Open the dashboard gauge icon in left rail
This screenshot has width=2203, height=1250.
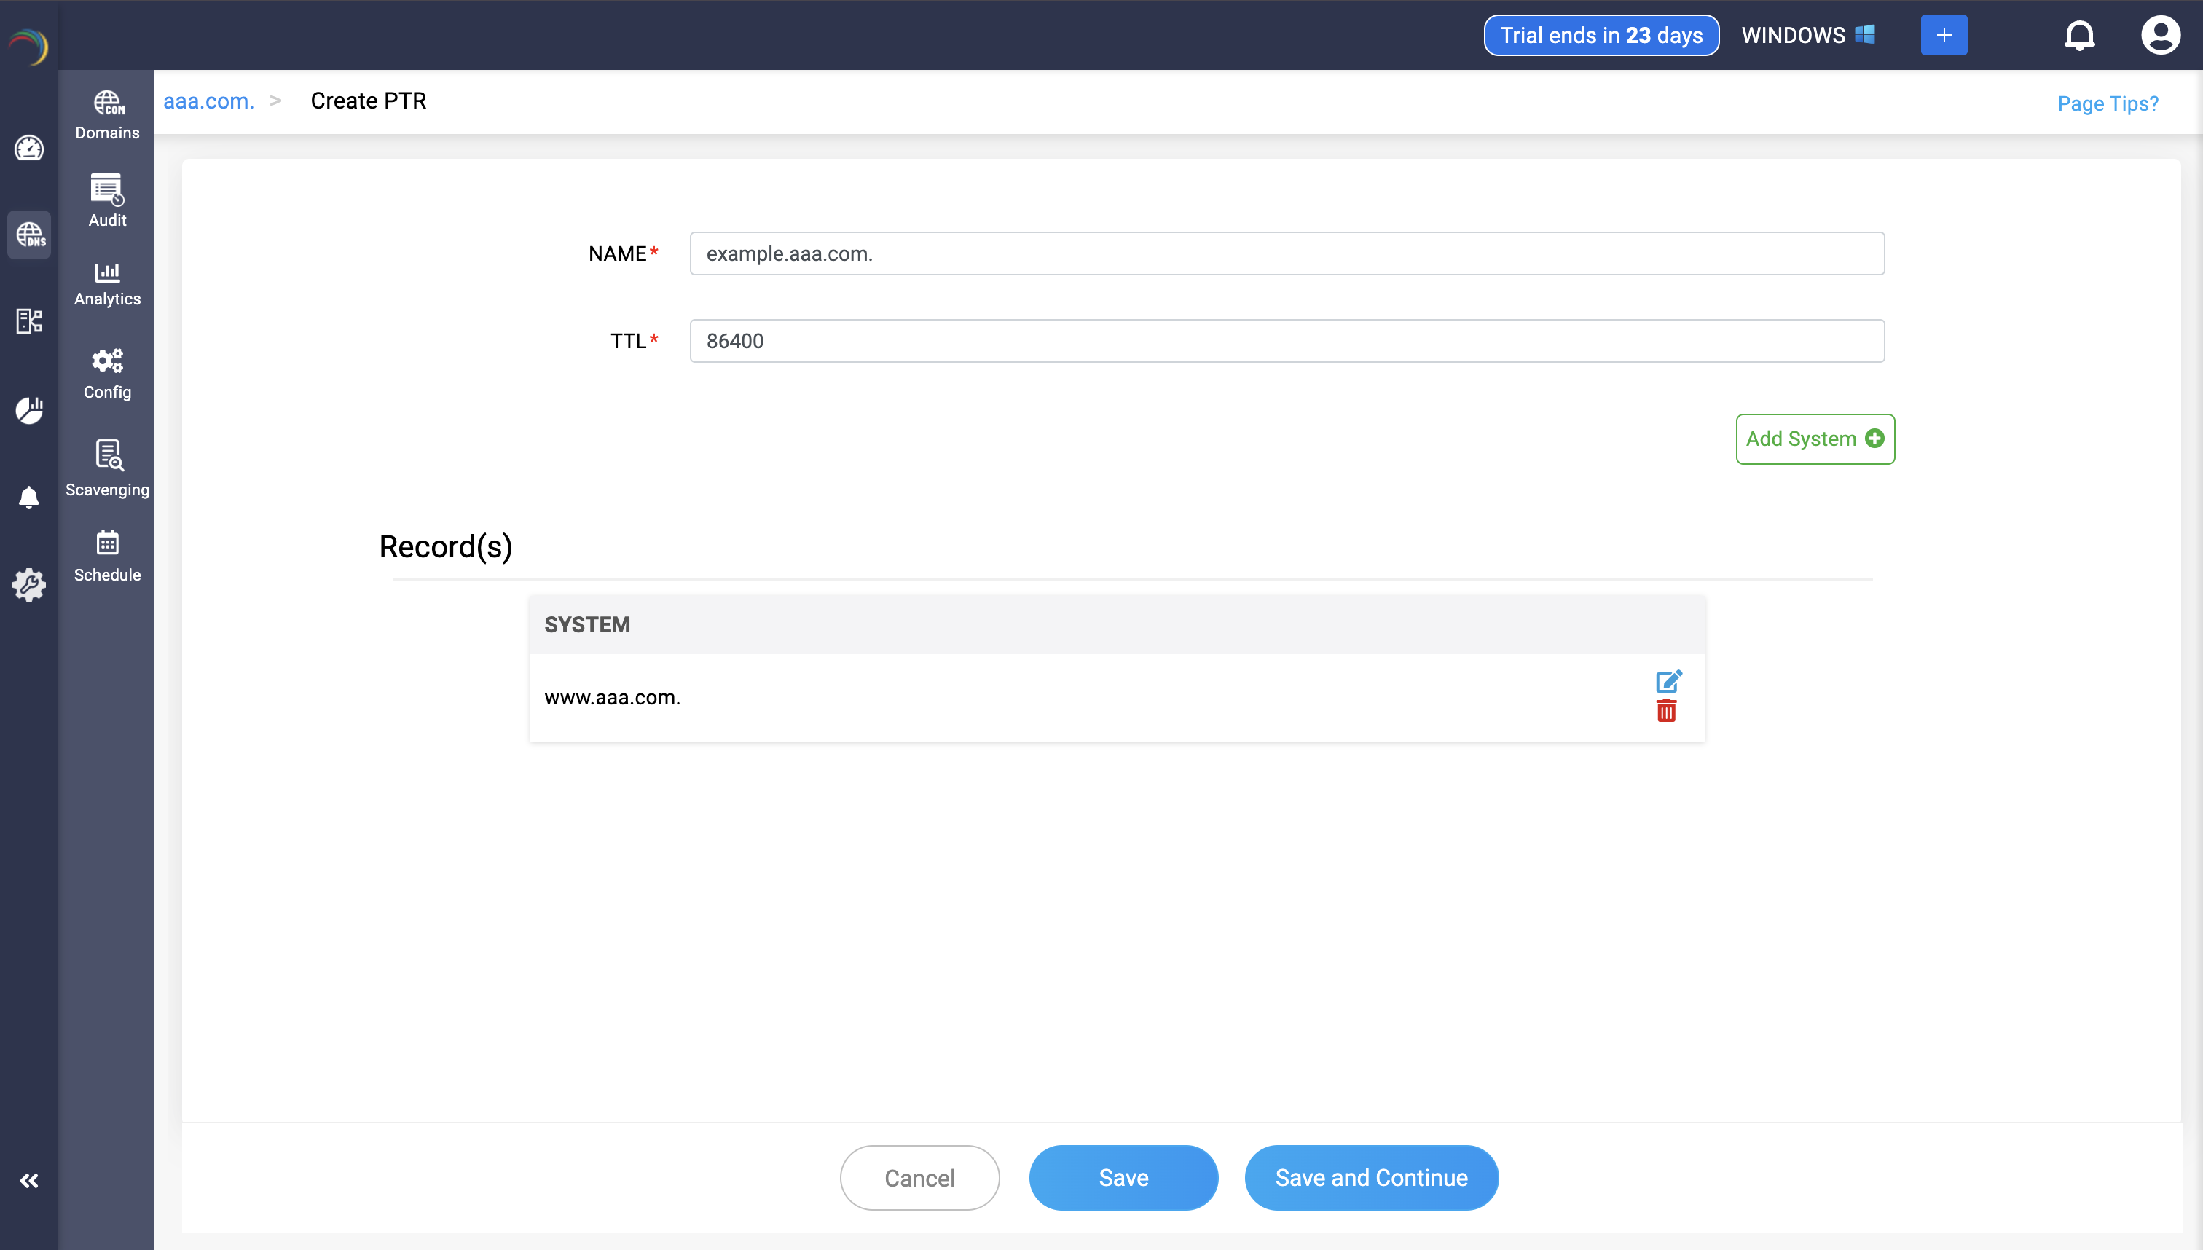click(29, 149)
